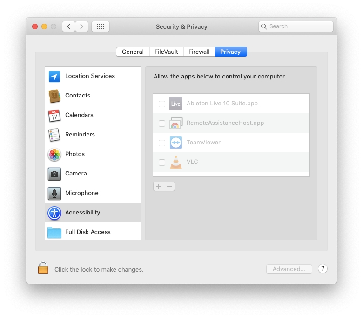Image resolution: width=363 pixels, height=318 pixels.
Task: Enable the Ableton Live 10 Suite checkbox
Action: pos(162,104)
